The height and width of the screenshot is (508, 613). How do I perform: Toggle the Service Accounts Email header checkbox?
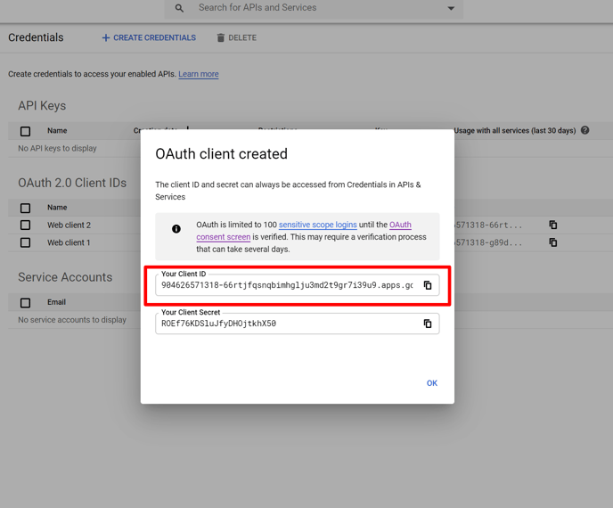pos(26,303)
